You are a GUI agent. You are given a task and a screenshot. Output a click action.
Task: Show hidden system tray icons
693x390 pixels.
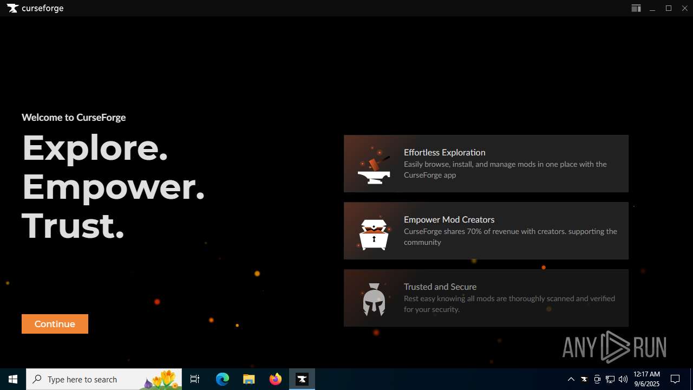[x=571, y=379]
